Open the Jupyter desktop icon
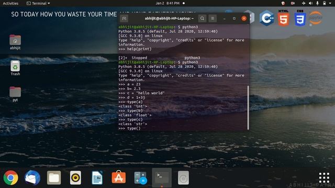Screen dimensions: 335x188 click(316, 18)
